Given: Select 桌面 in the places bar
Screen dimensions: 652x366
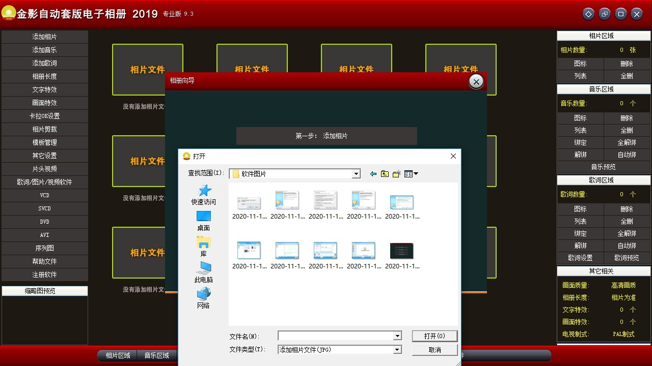Looking at the screenshot, I should pos(204,221).
